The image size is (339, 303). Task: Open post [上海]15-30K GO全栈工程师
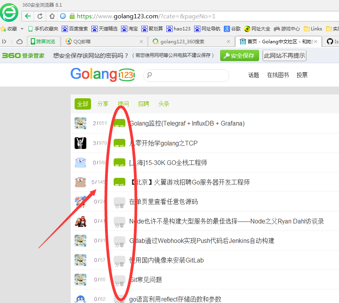(x=168, y=163)
